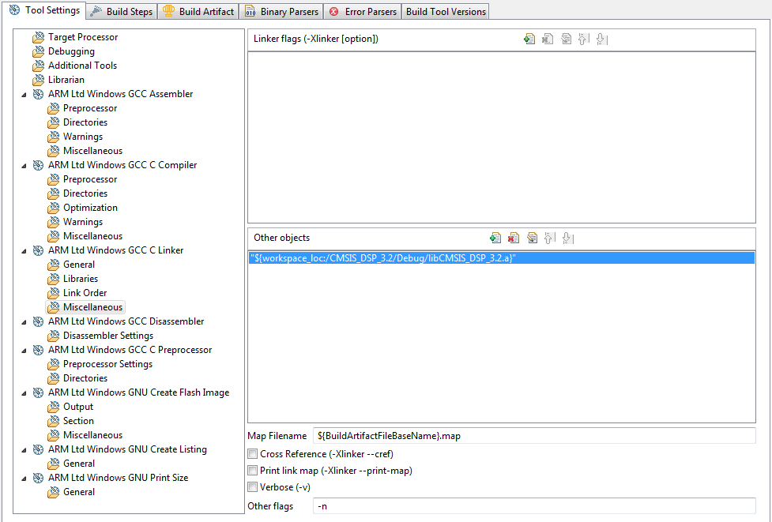Screen dimensions: 772x522
Task: Click the GNU Create Flash Image icon
Action: [39, 392]
